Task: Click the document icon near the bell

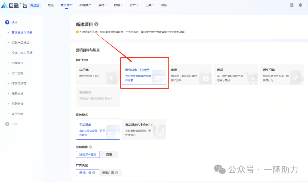Action: coord(292,5)
